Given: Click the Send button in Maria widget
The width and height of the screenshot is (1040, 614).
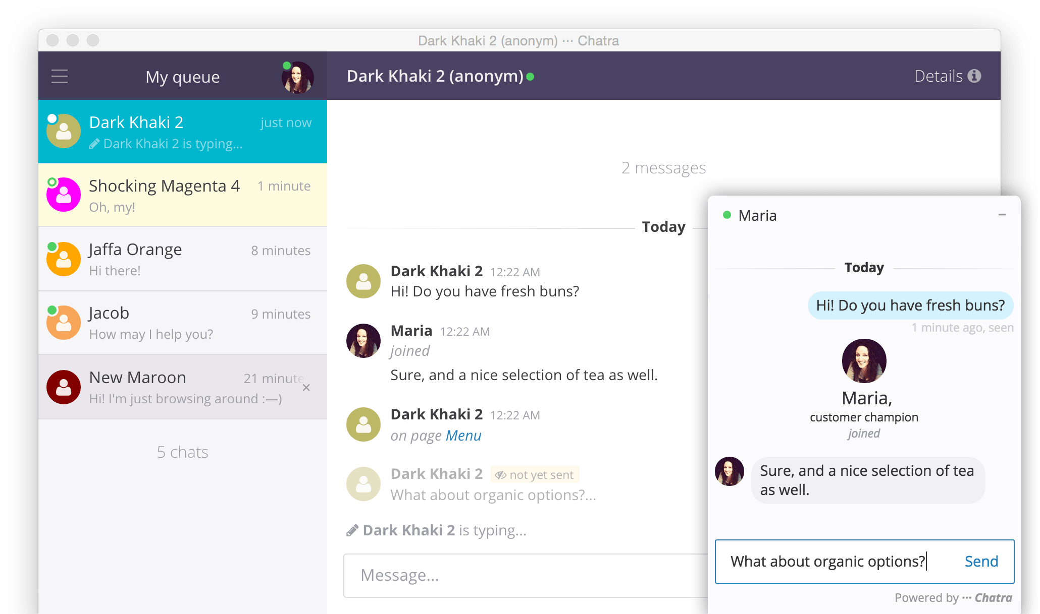Looking at the screenshot, I should pos(981,561).
